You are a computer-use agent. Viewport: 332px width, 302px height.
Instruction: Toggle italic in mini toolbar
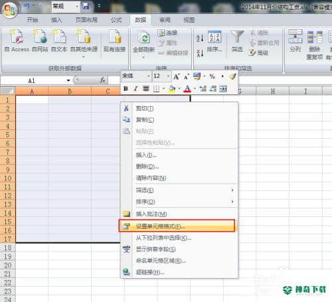135,89
